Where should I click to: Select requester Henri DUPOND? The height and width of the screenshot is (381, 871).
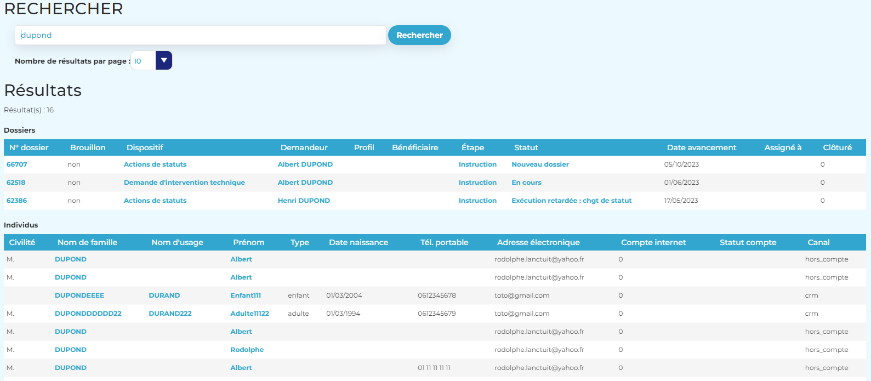coord(304,201)
